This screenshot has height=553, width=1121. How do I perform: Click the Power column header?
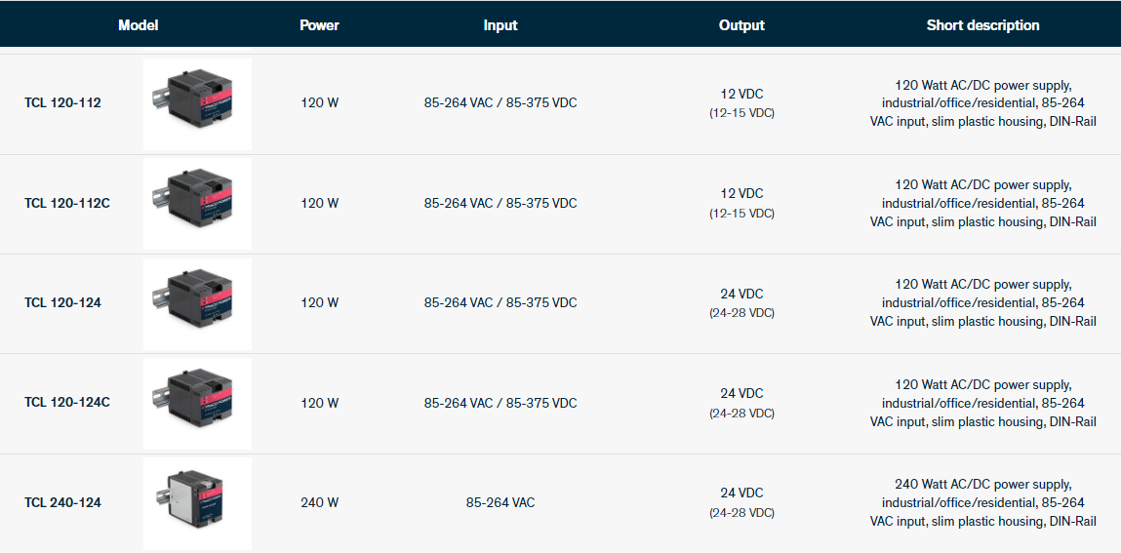tap(319, 25)
